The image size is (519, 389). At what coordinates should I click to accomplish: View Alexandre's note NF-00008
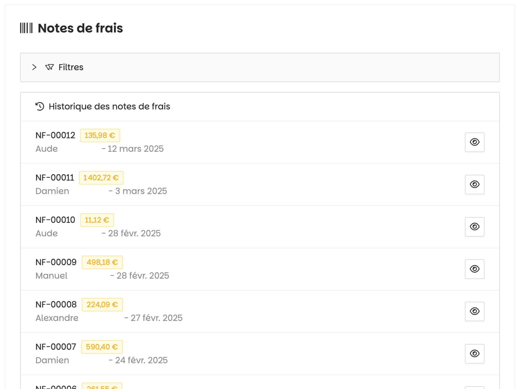click(x=474, y=311)
